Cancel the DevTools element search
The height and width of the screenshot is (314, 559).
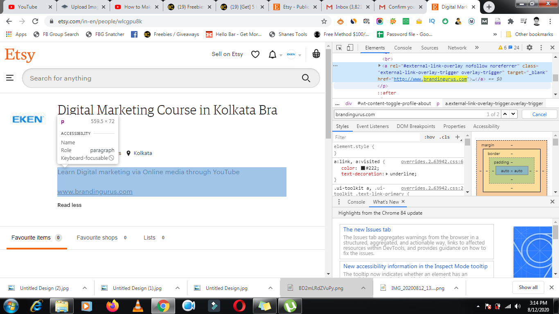pos(539,114)
